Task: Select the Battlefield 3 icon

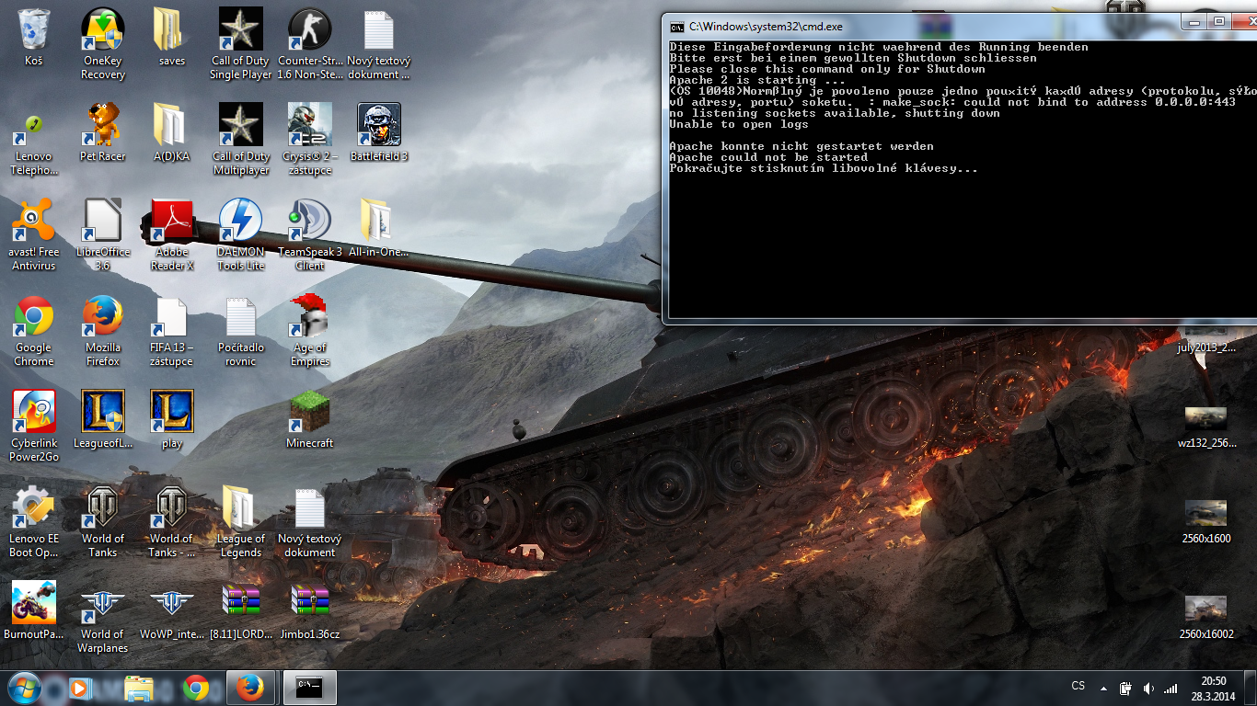Action: (x=379, y=133)
